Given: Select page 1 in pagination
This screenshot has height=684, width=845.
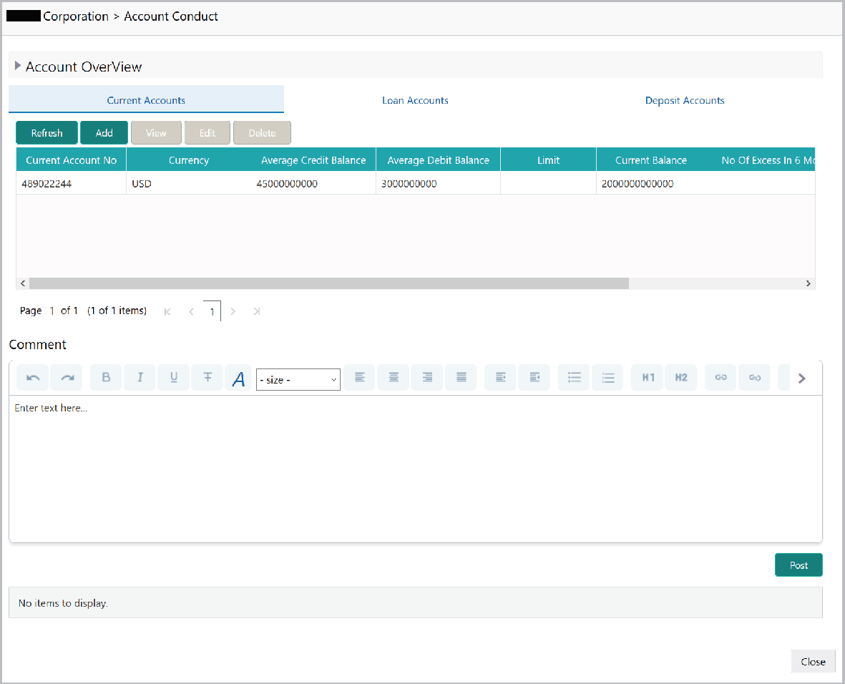Looking at the screenshot, I should coord(212,311).
